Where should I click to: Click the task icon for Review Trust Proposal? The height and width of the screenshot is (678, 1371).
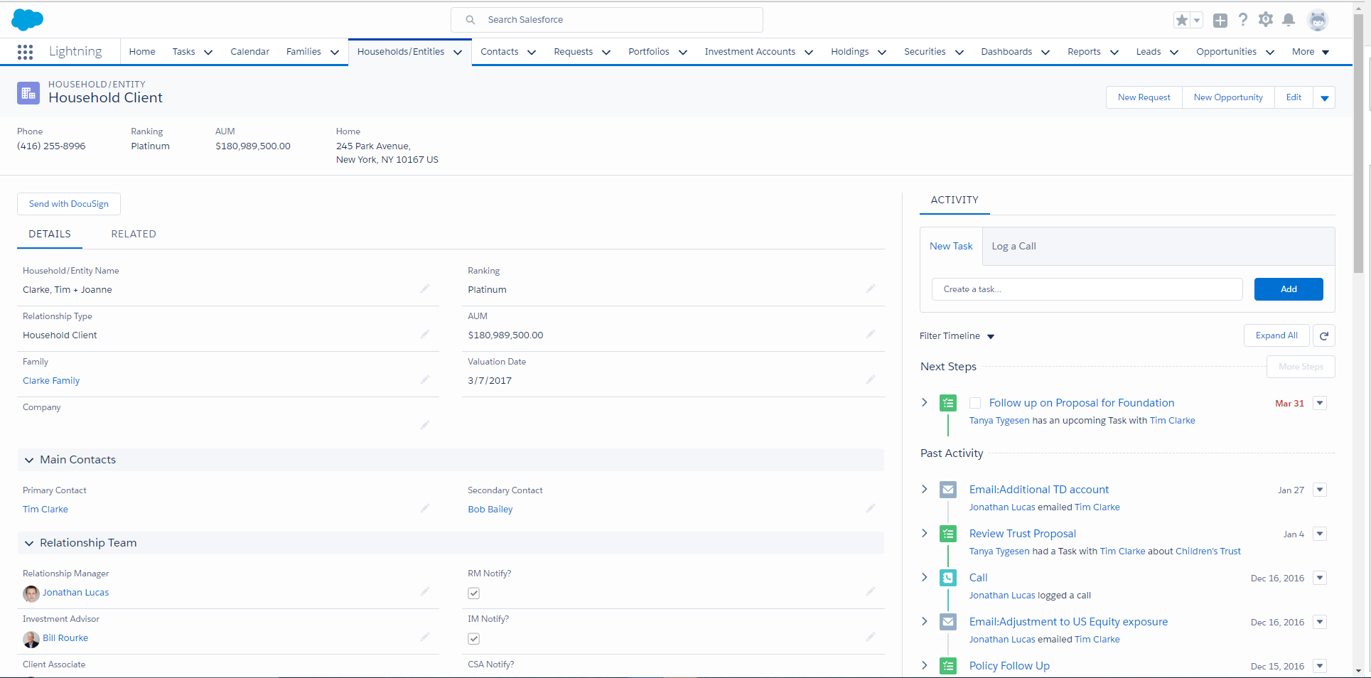coord(948,534)
